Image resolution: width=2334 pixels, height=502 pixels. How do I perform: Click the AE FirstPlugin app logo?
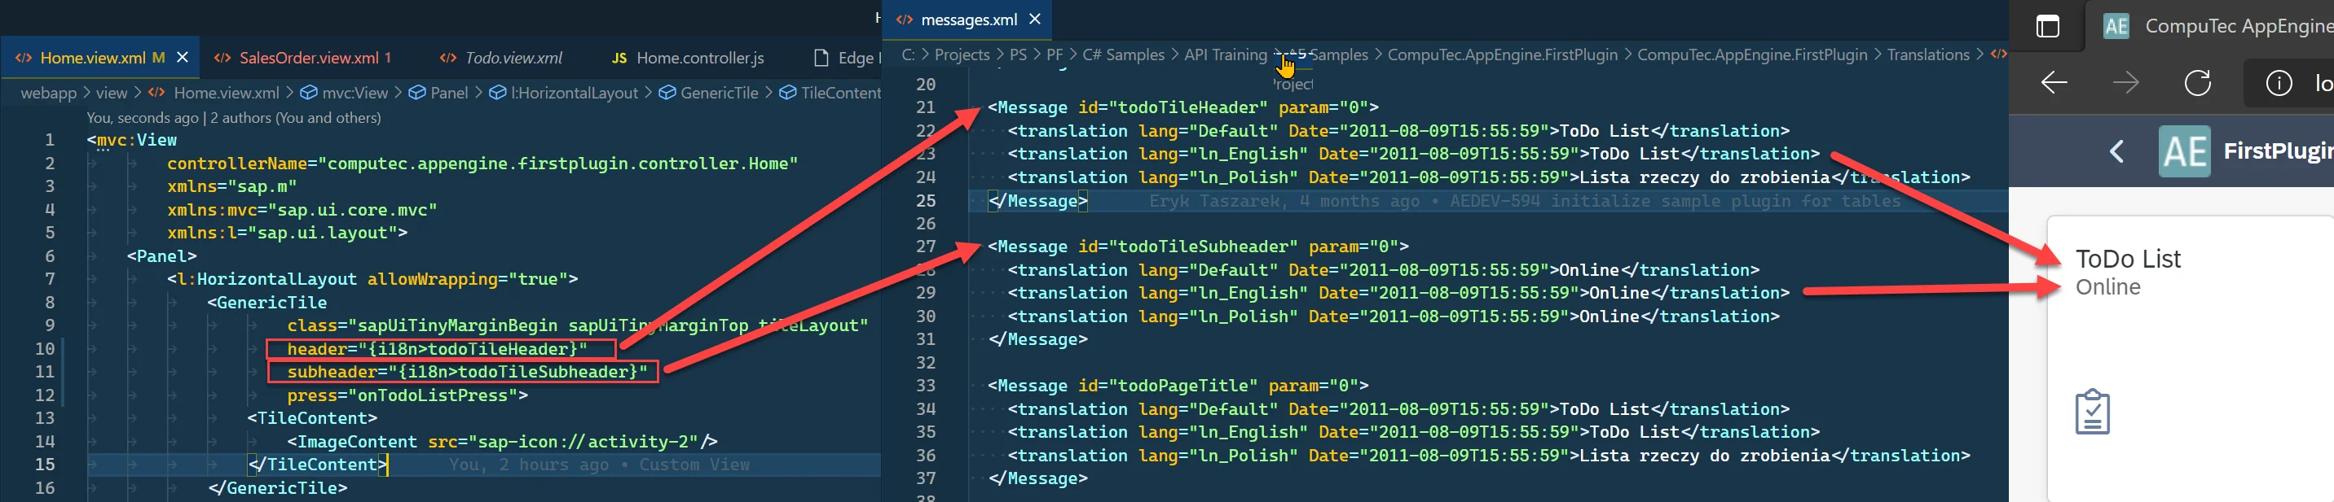click(2183, 151)
